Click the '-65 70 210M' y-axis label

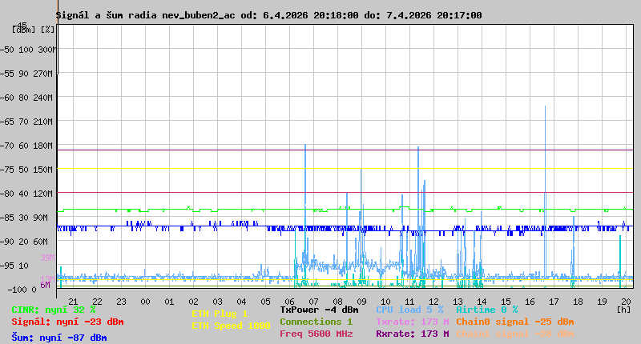[x=27, y=122]
